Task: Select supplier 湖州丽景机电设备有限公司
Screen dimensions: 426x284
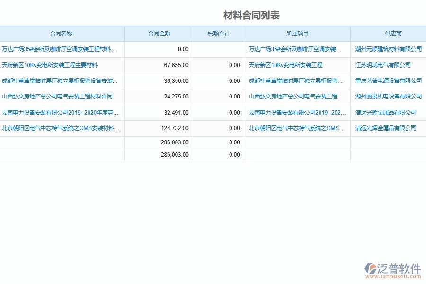Action: coord(388,97)
